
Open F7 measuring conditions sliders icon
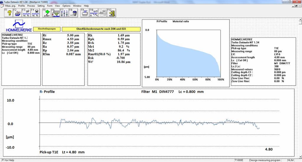click(x=64, y=13)
